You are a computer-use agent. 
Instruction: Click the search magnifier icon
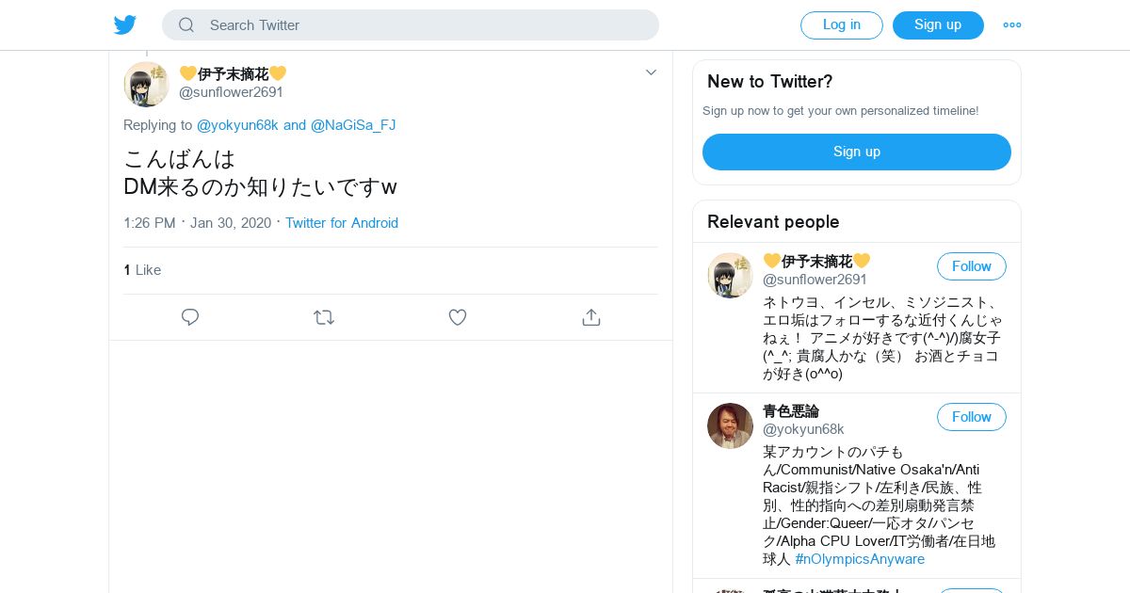click(186, 25)
